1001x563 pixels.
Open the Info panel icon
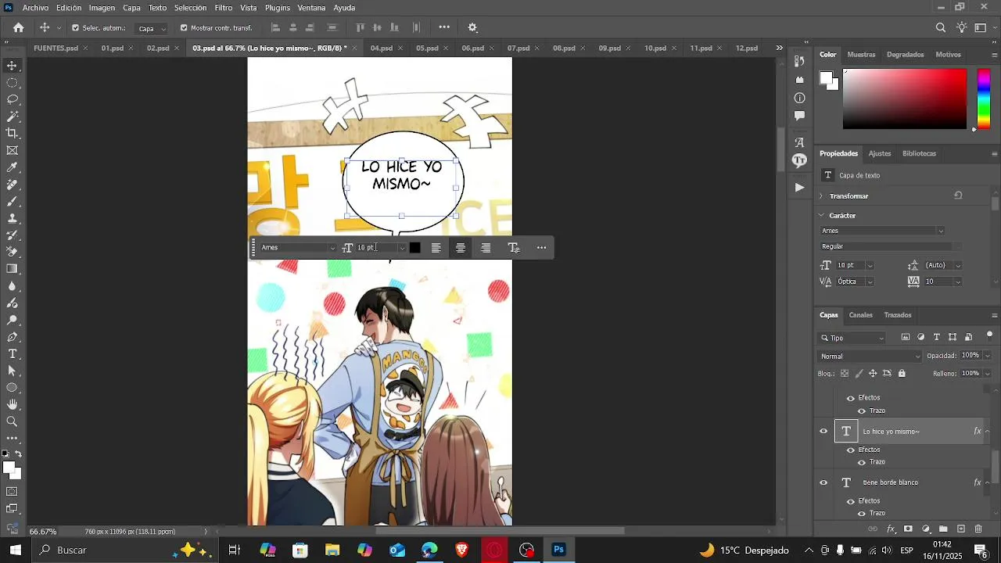click(x=799, y=98)
